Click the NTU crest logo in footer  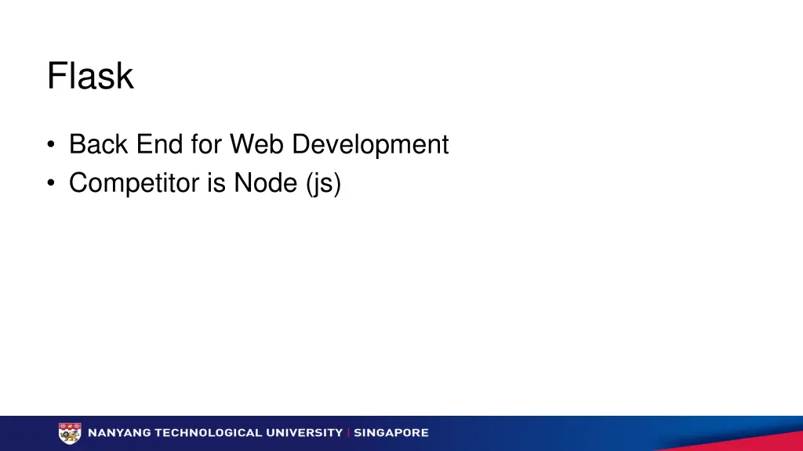[70, 433]
